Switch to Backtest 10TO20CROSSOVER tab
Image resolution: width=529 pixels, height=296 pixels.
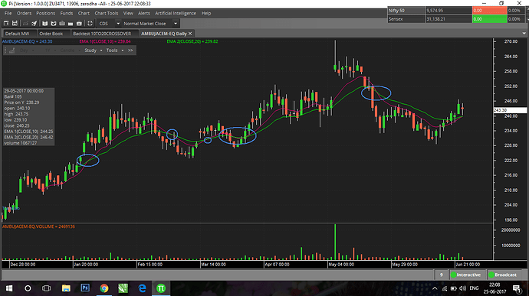point(102,34)
